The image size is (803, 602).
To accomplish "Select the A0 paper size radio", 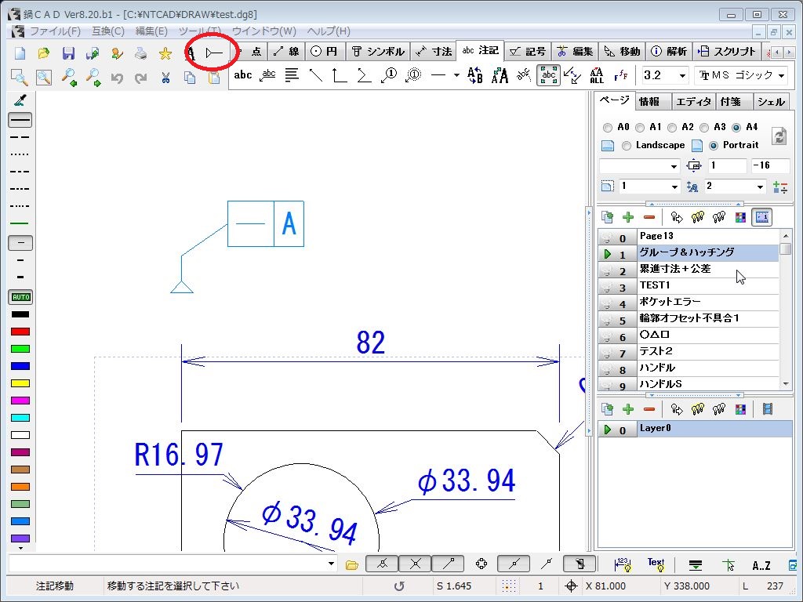I will pos(608,128).
